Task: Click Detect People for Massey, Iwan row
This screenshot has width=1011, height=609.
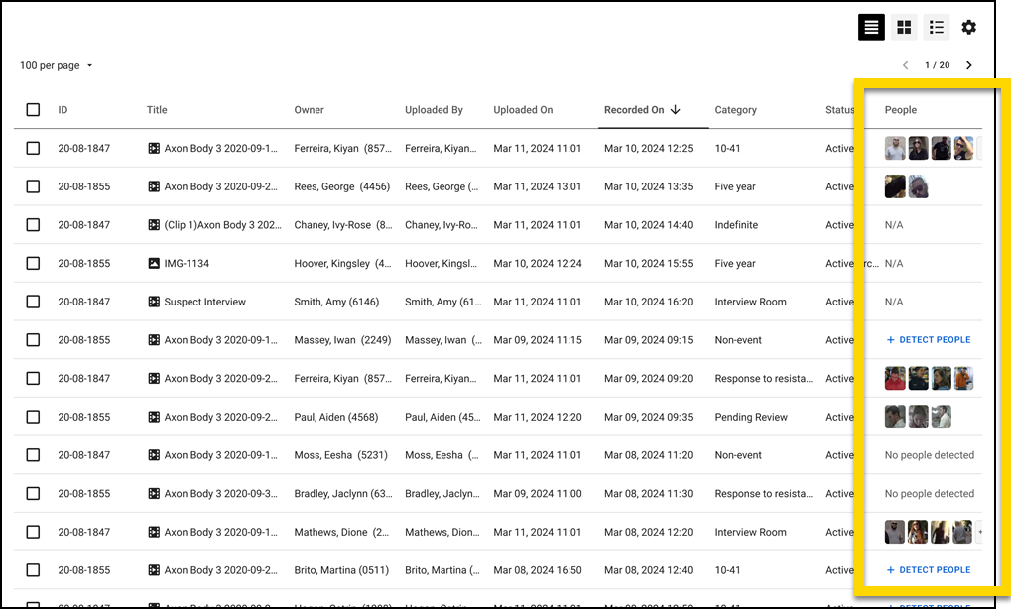Action: click(928, 340)
